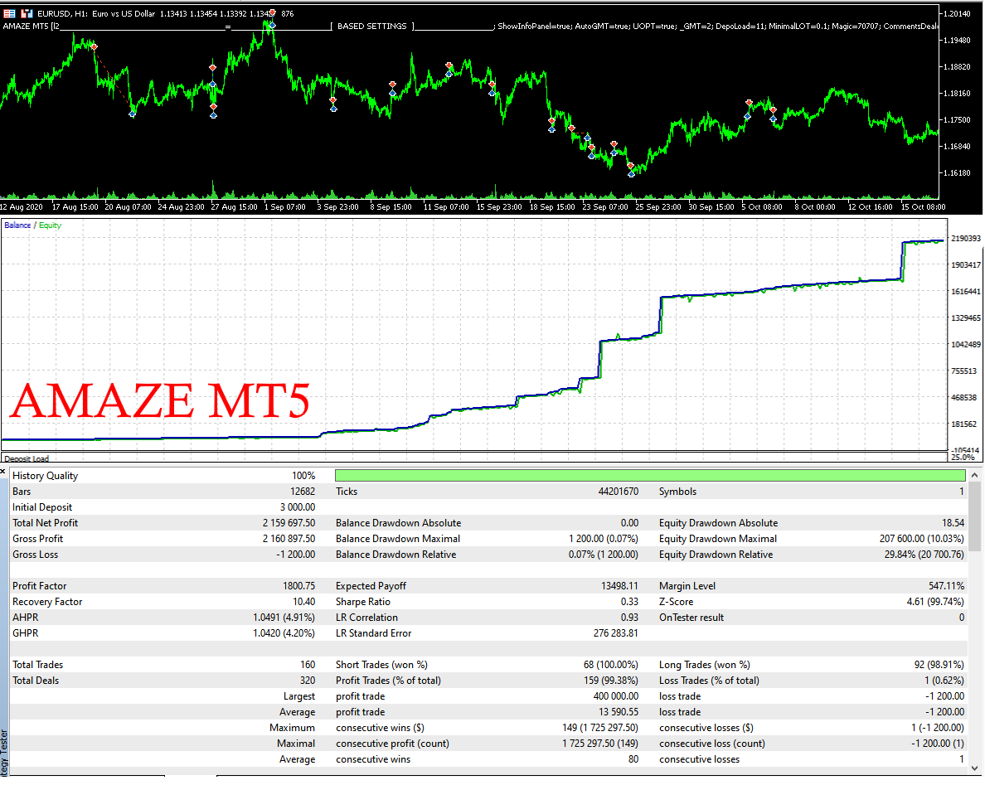Select the Symbols label
The image size is (985, 785).
tap(677, 492)
